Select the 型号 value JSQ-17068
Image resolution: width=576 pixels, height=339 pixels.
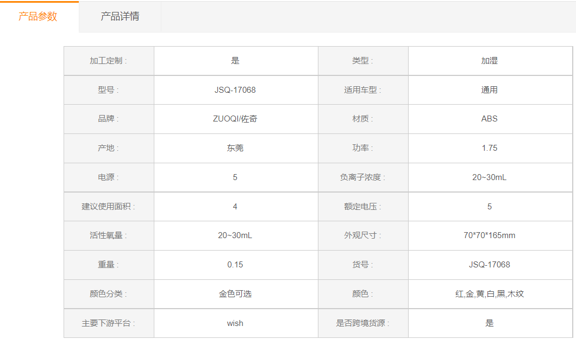pos(235,90)
